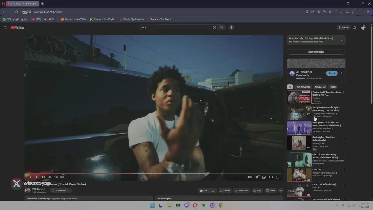Run search with magnifier button
This screenshot has width=373, height=210.
221,27
